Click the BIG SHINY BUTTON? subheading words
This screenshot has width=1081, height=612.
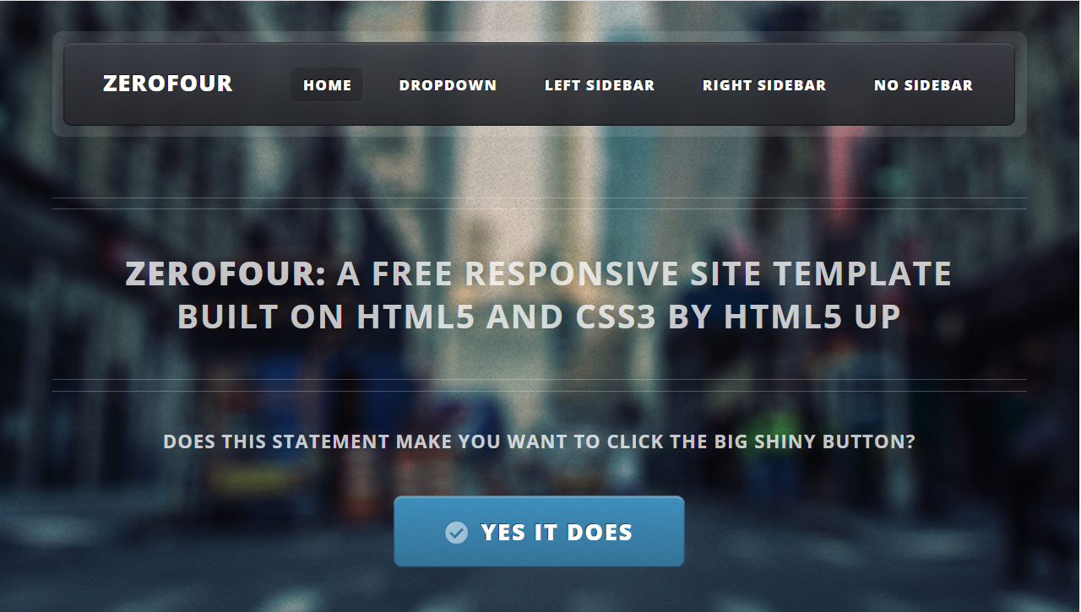814,441
